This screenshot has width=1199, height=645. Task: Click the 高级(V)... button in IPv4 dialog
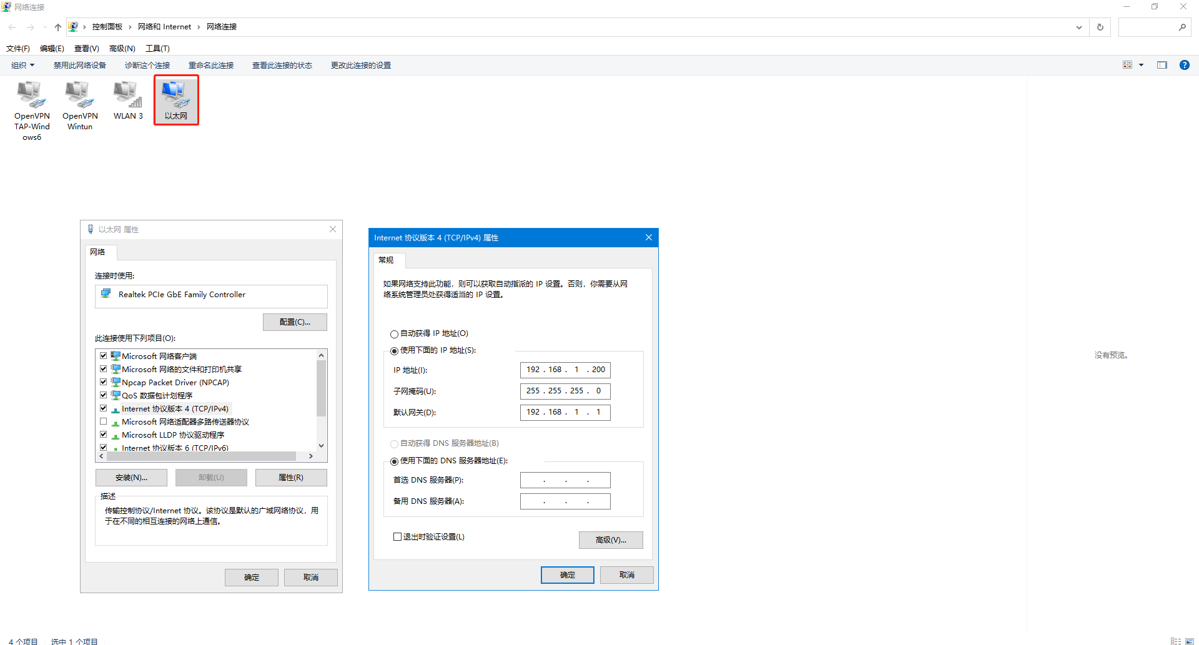610,540
